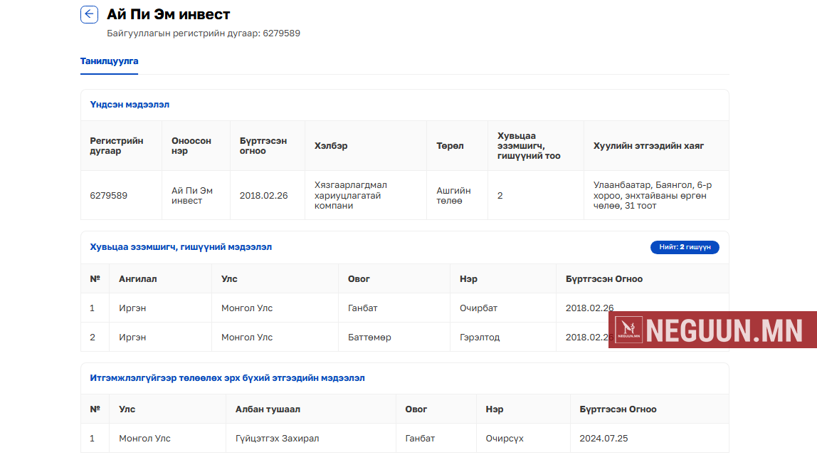Open the Танилцуулга tab
Viewport: 817px width, 455px height.
(109, 61)
